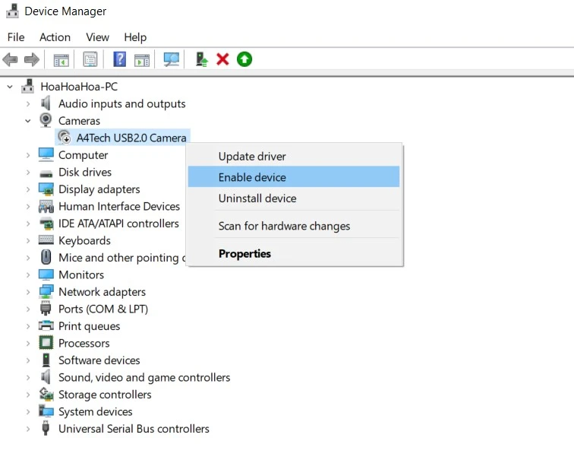Select Update driver in context menu

252,157
